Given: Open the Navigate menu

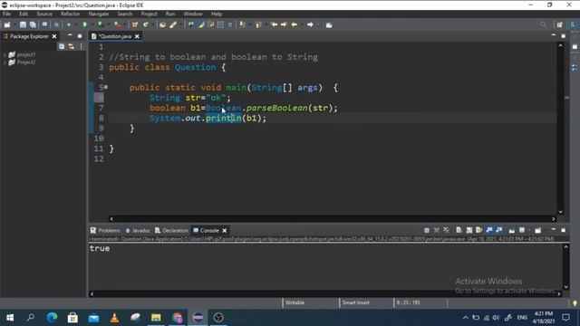Looking at the screenshot, I should pyautogui.click(x=99, y=14).
